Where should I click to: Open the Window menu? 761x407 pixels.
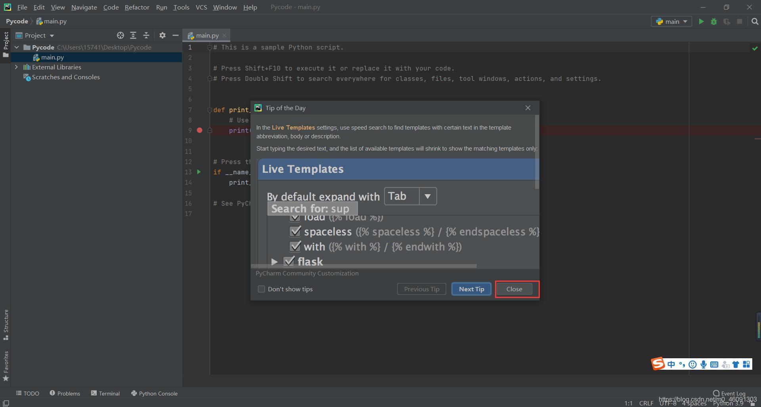tap(225, 7)
